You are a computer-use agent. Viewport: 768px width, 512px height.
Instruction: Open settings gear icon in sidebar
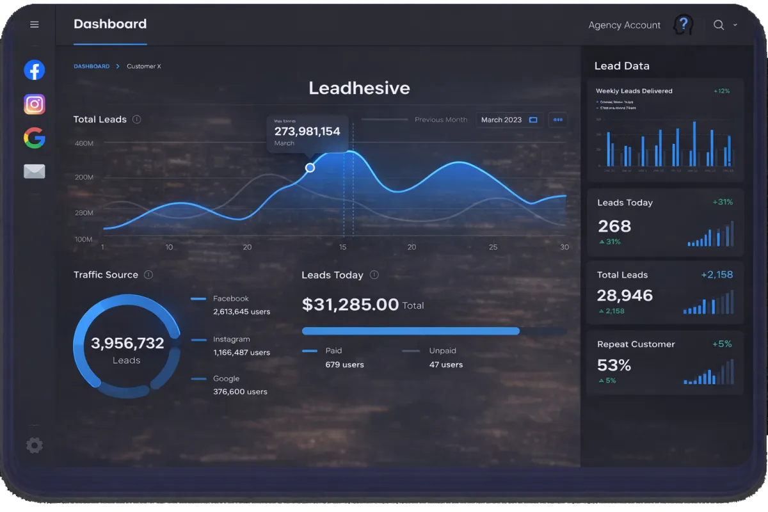pos(35,445)
